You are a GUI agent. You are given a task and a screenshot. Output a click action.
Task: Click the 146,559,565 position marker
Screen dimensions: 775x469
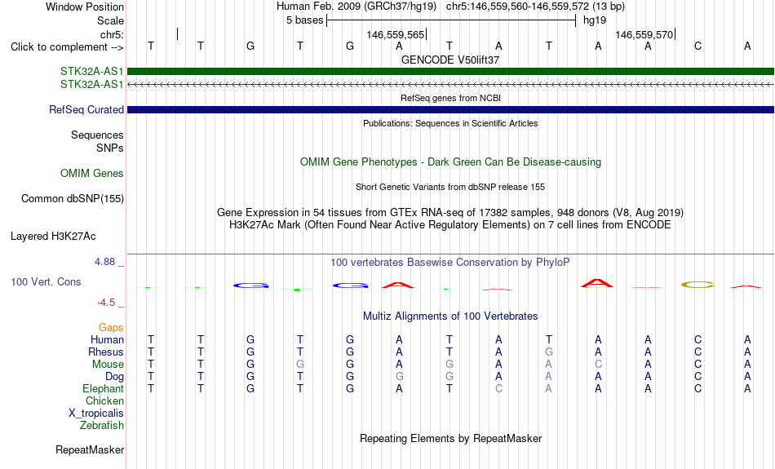click(x=396, y=34)
